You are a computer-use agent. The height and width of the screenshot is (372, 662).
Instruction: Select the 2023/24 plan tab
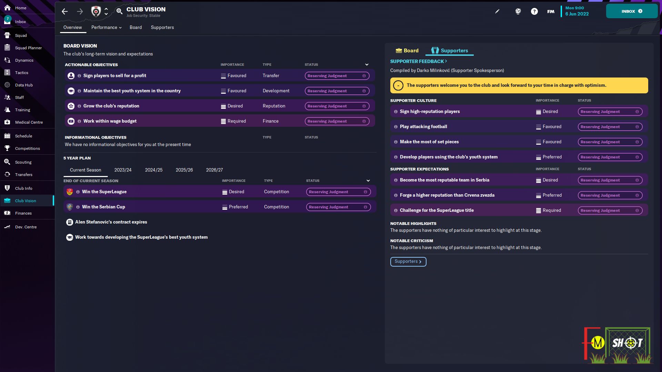123,170
